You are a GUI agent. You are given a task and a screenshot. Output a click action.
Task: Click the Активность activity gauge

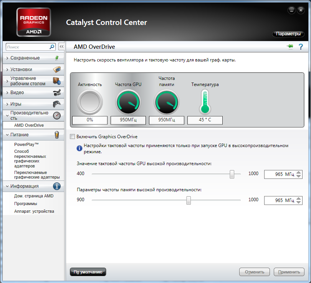coord(90,102)
